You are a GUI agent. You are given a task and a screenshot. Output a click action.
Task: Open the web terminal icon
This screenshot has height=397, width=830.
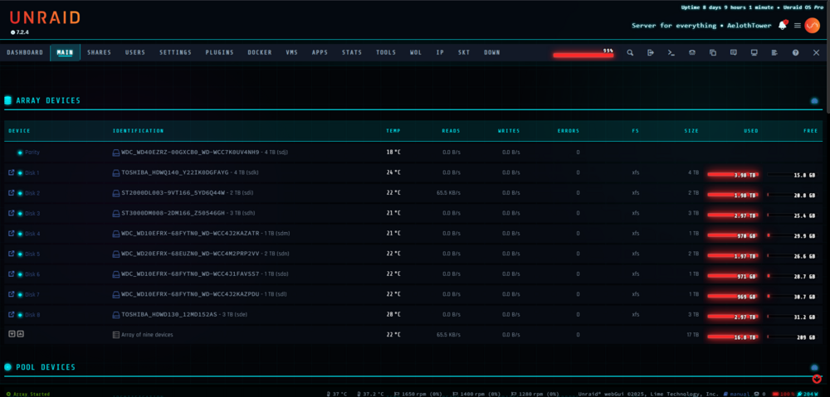tap(671, 53)
